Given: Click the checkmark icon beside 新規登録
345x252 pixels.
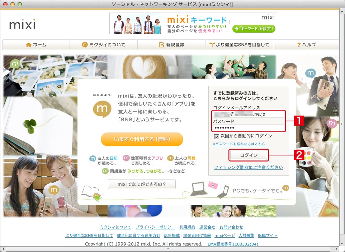Looking at the screenshot, I should (161, 45).
